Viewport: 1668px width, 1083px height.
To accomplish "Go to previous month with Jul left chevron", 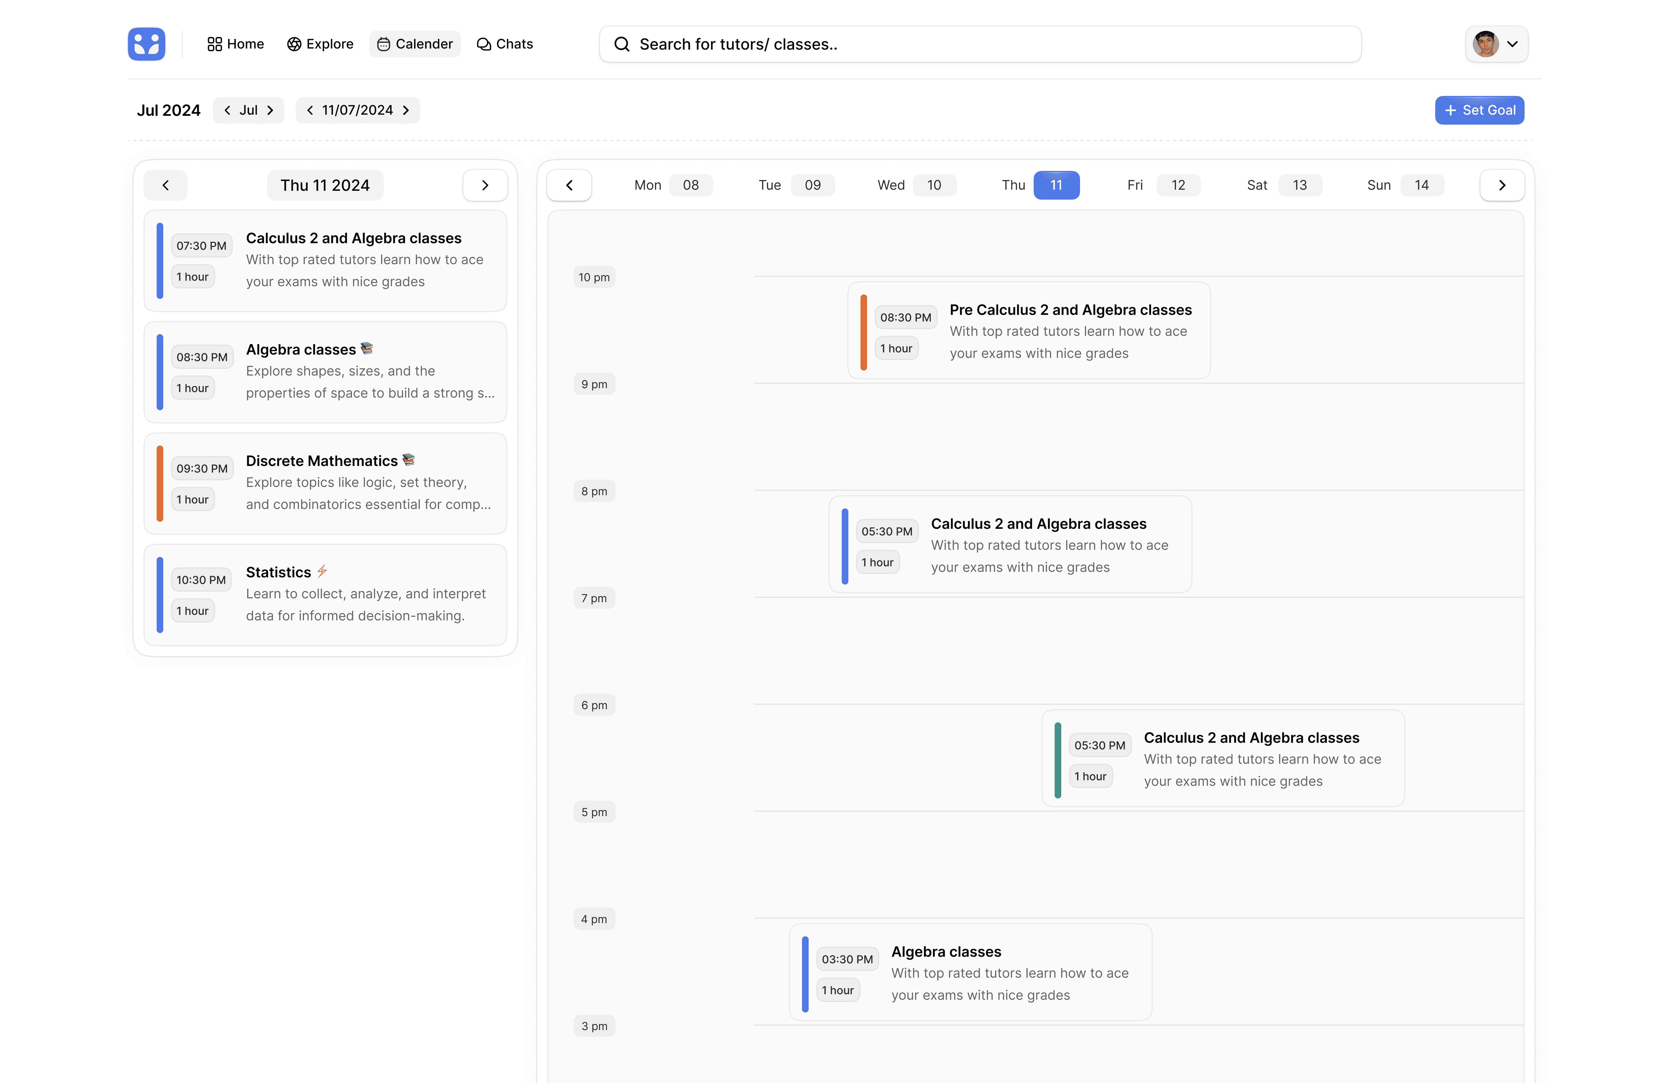I will [227, 110].
